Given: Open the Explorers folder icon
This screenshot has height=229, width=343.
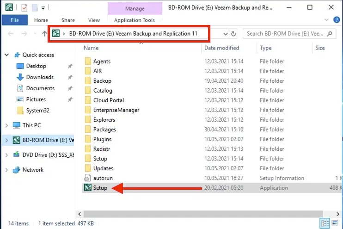Looking at the screenshot, I should tap(88, 119).
